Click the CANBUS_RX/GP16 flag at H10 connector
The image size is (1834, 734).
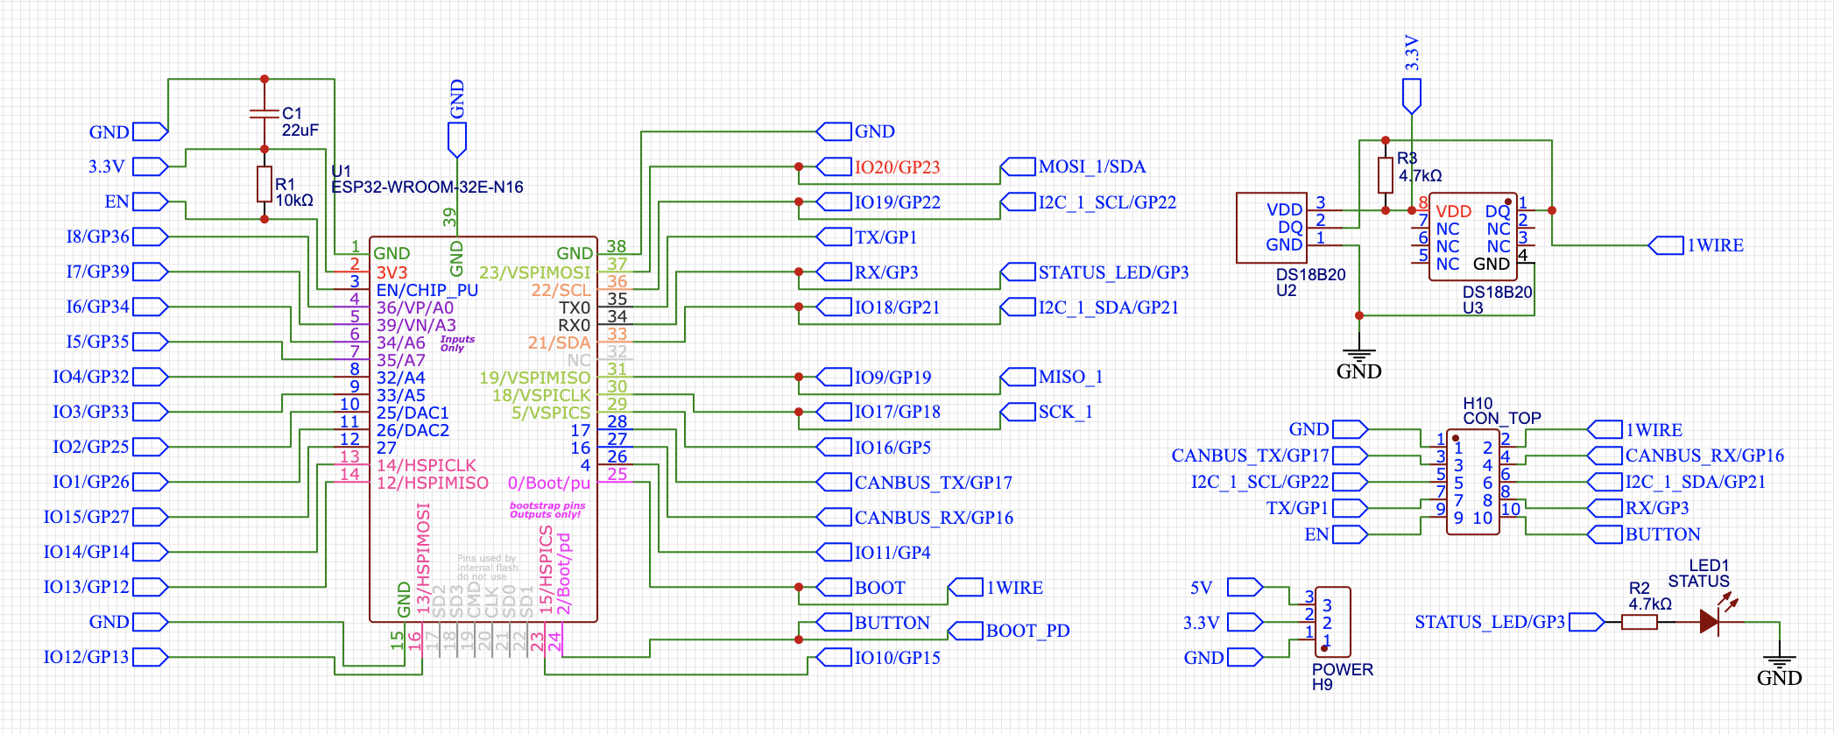point(1686,455)
